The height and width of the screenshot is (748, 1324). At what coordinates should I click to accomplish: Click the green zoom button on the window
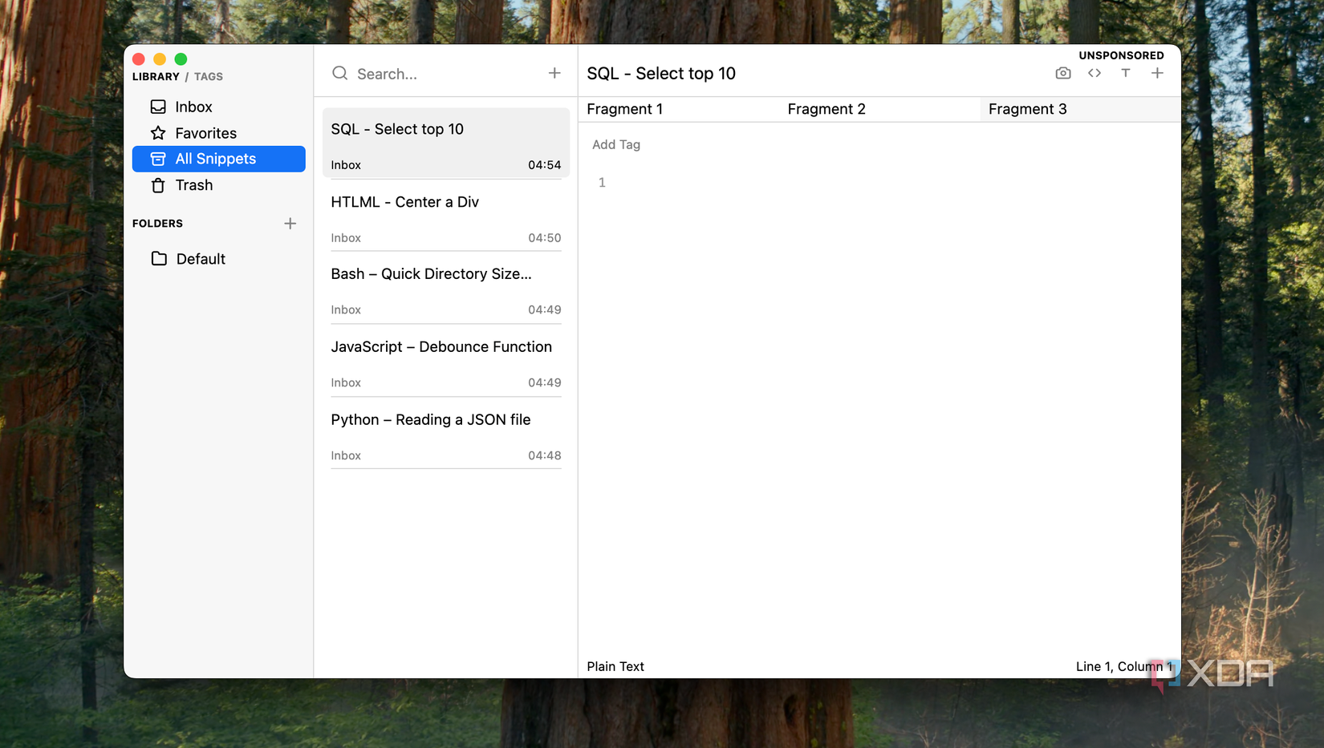tap(181, 59)
